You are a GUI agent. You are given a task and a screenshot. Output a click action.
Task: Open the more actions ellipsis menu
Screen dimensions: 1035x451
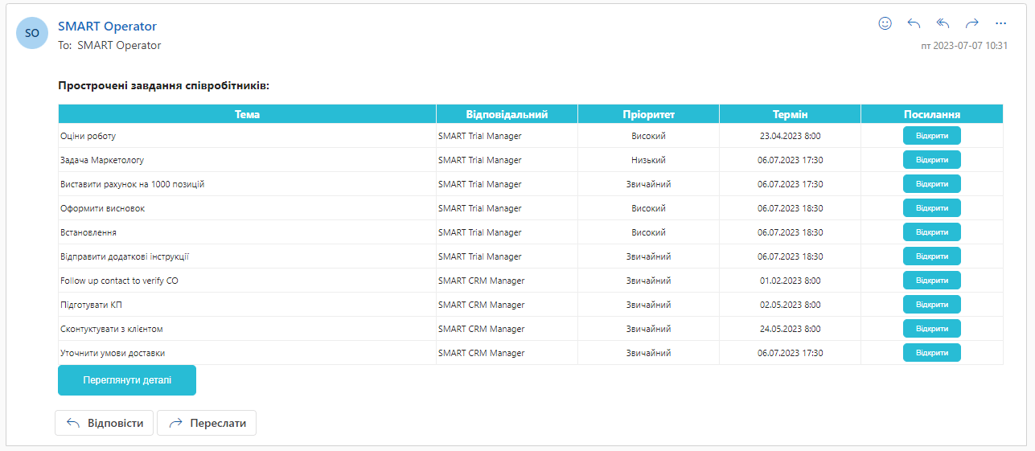tap(1000, 23)
